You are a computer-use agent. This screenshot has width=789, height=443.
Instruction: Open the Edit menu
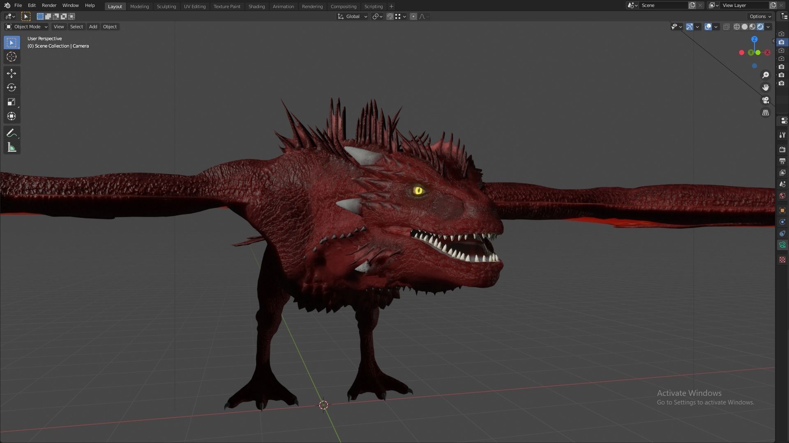tap(32, 5)
